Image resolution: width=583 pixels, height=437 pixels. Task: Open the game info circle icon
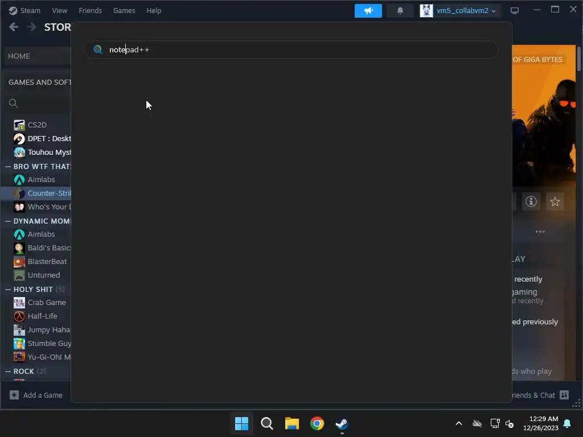[531, 201]
